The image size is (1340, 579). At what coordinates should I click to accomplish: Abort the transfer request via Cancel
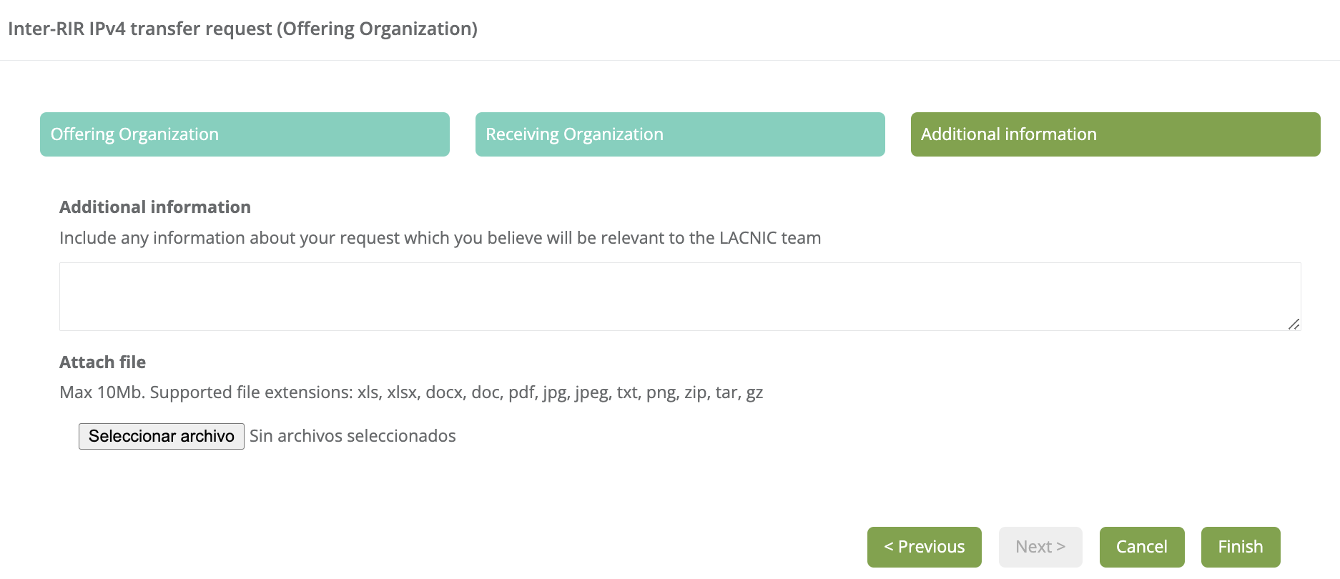(x=1142, y=547)
